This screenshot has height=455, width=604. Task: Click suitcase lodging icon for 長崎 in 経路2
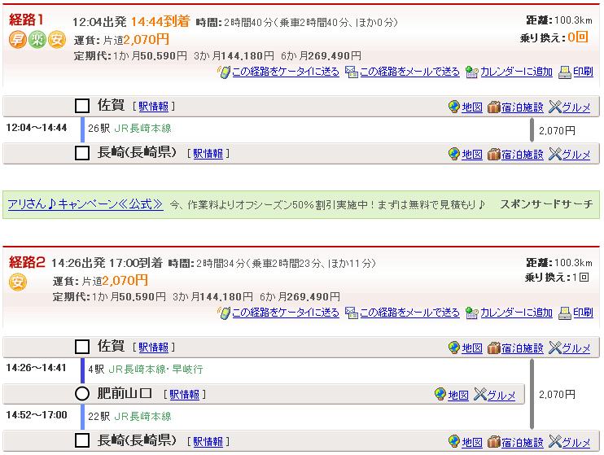pos(494,441)
